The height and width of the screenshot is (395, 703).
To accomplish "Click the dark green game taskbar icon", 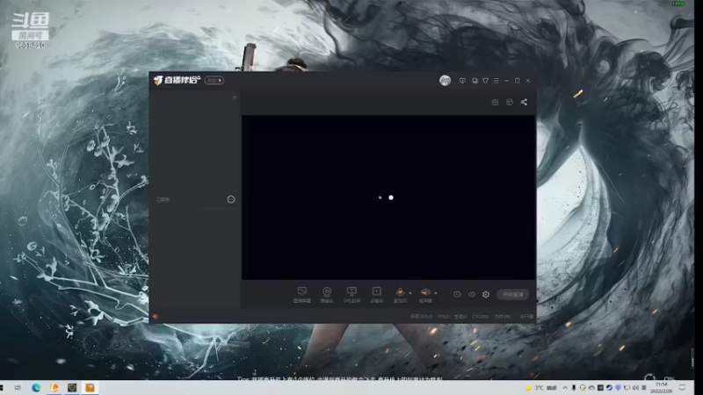I will tap(72, 387).
